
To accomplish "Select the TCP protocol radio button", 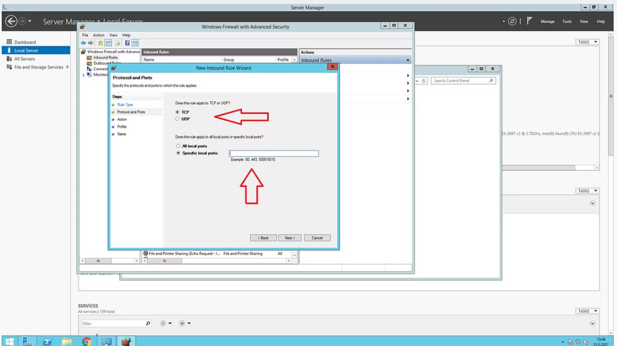I will click(178, 112).
